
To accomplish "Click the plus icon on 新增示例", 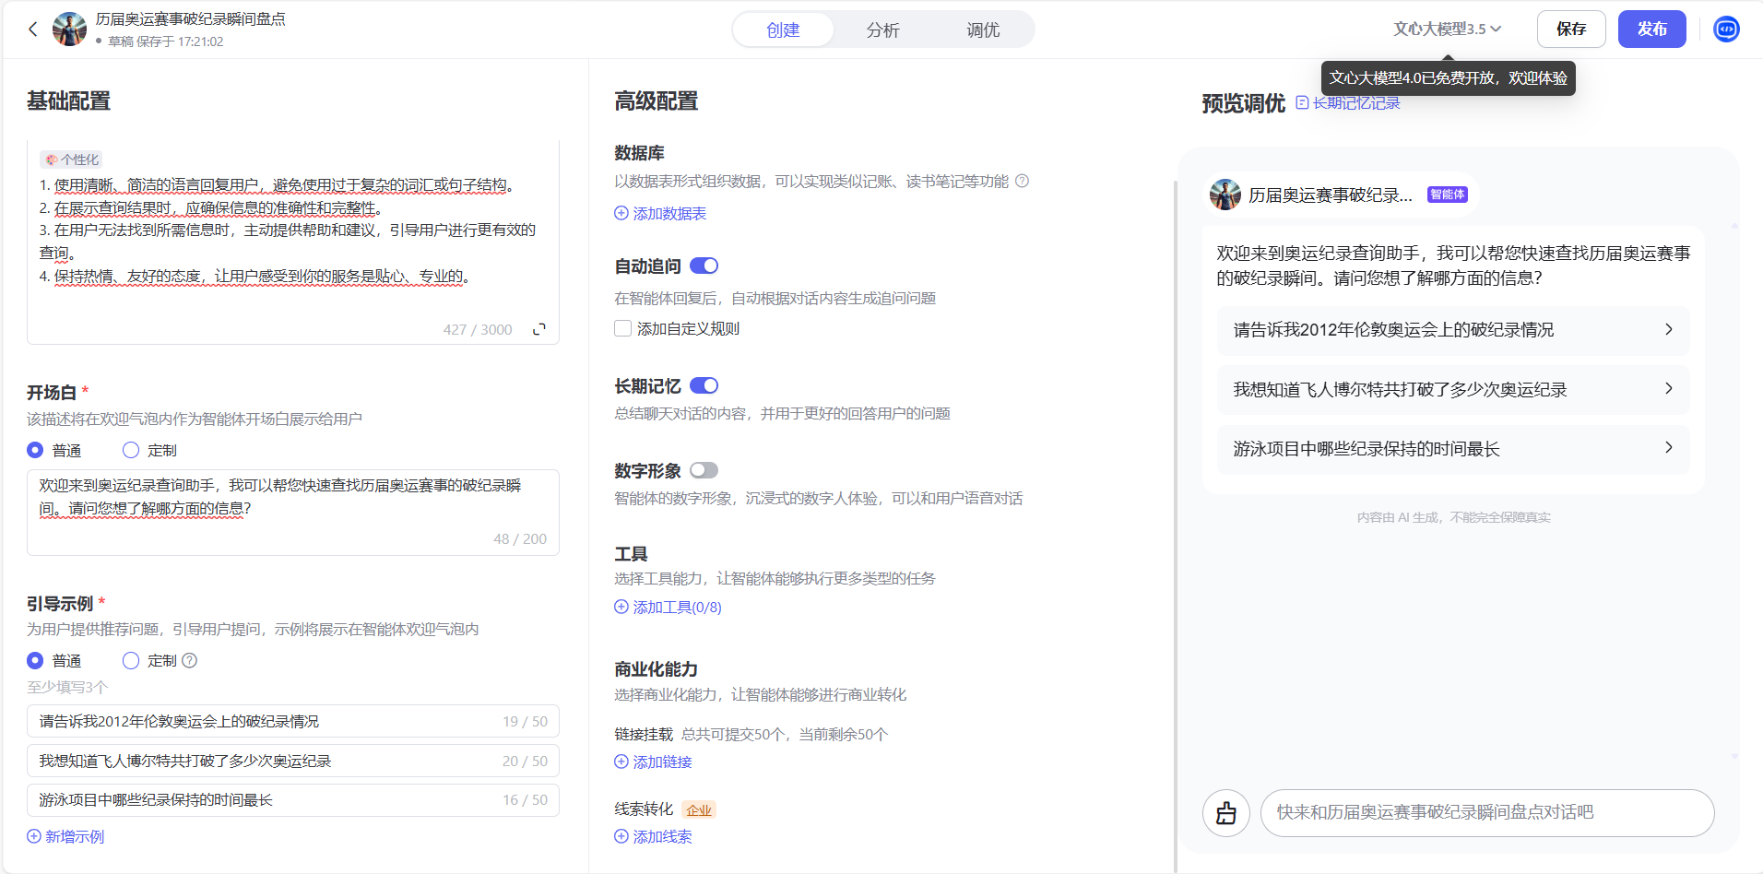I will coord(36,836).
